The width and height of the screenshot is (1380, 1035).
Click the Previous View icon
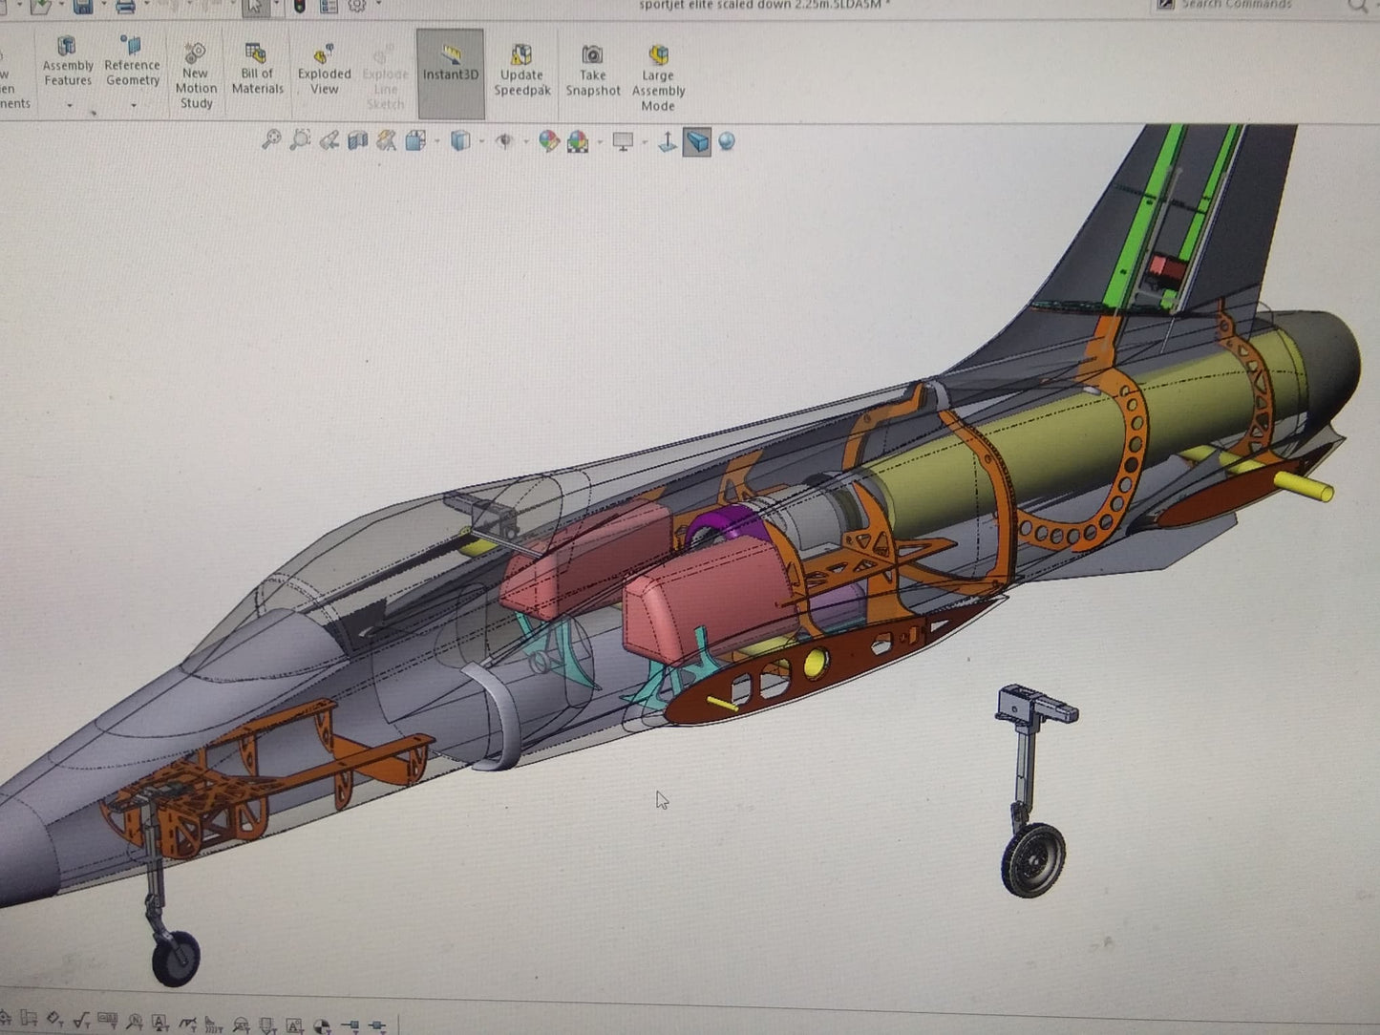329,141
